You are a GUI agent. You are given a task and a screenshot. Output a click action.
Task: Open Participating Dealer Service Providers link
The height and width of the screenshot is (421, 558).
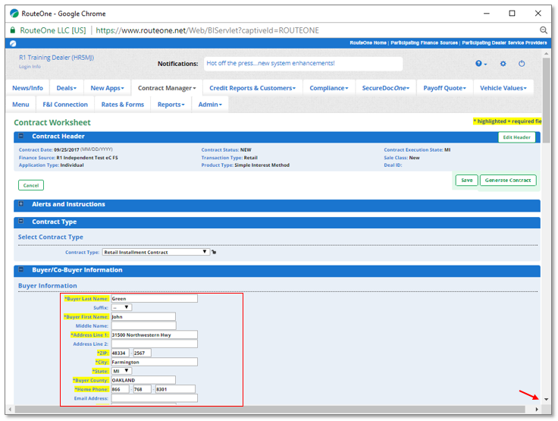pyautogui.click(x=504, y=42)
